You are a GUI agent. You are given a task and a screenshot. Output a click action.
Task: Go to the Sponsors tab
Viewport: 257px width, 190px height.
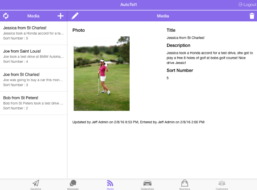[184, 185]
